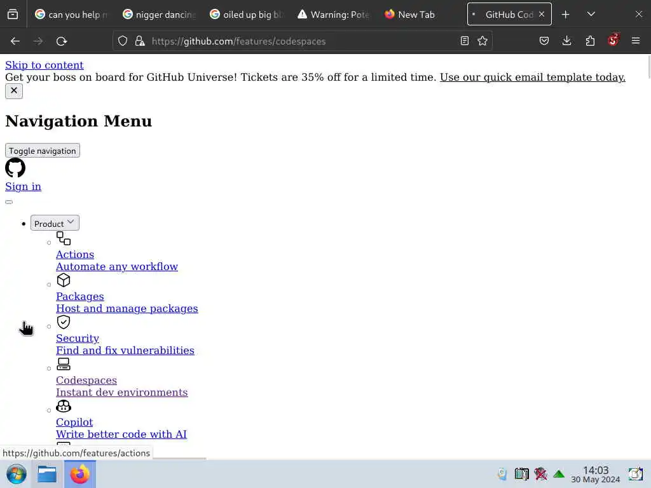Viewport: 651px width, 488px height.
Task: Click the Toggle navigation button
Action: 43,150
